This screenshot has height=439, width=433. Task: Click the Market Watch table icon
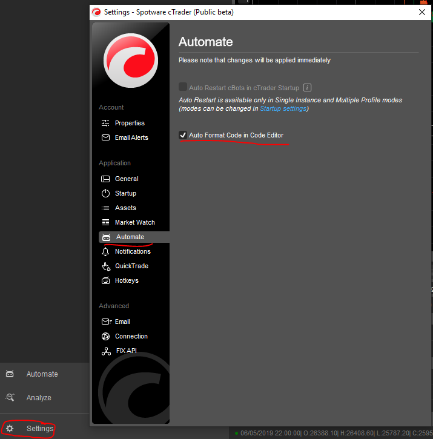pos(105,222)
